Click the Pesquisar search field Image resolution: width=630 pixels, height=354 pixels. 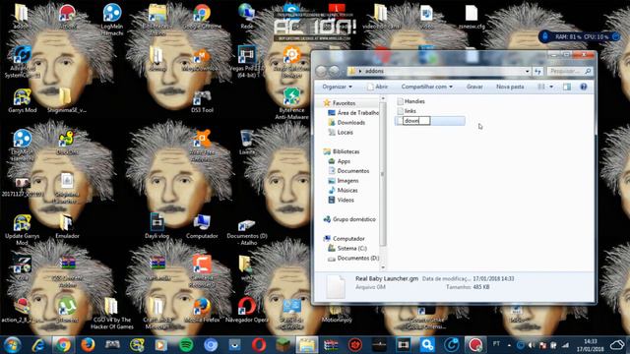(569, 72)
